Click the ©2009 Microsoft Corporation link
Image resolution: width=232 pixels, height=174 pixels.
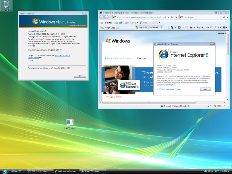pos(169,89)
